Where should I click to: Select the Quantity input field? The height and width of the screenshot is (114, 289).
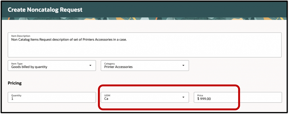(52, 97)
